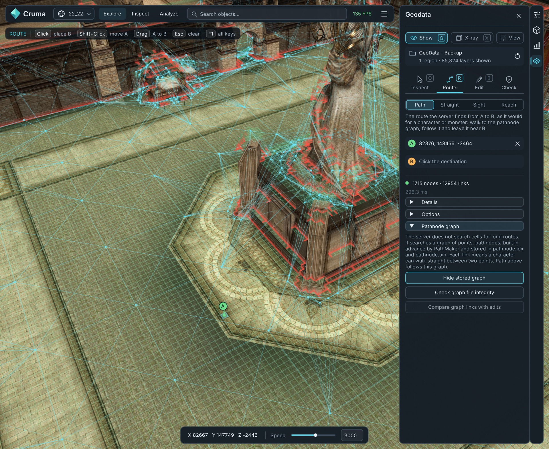Open the View options button

click(510, 38)
